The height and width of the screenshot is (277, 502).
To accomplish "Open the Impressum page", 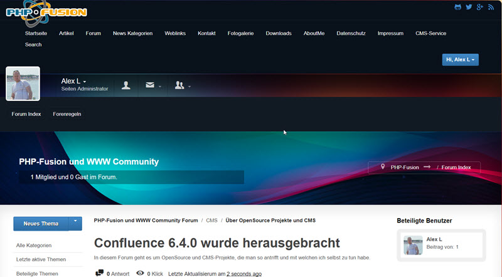I will pos(390,33).
